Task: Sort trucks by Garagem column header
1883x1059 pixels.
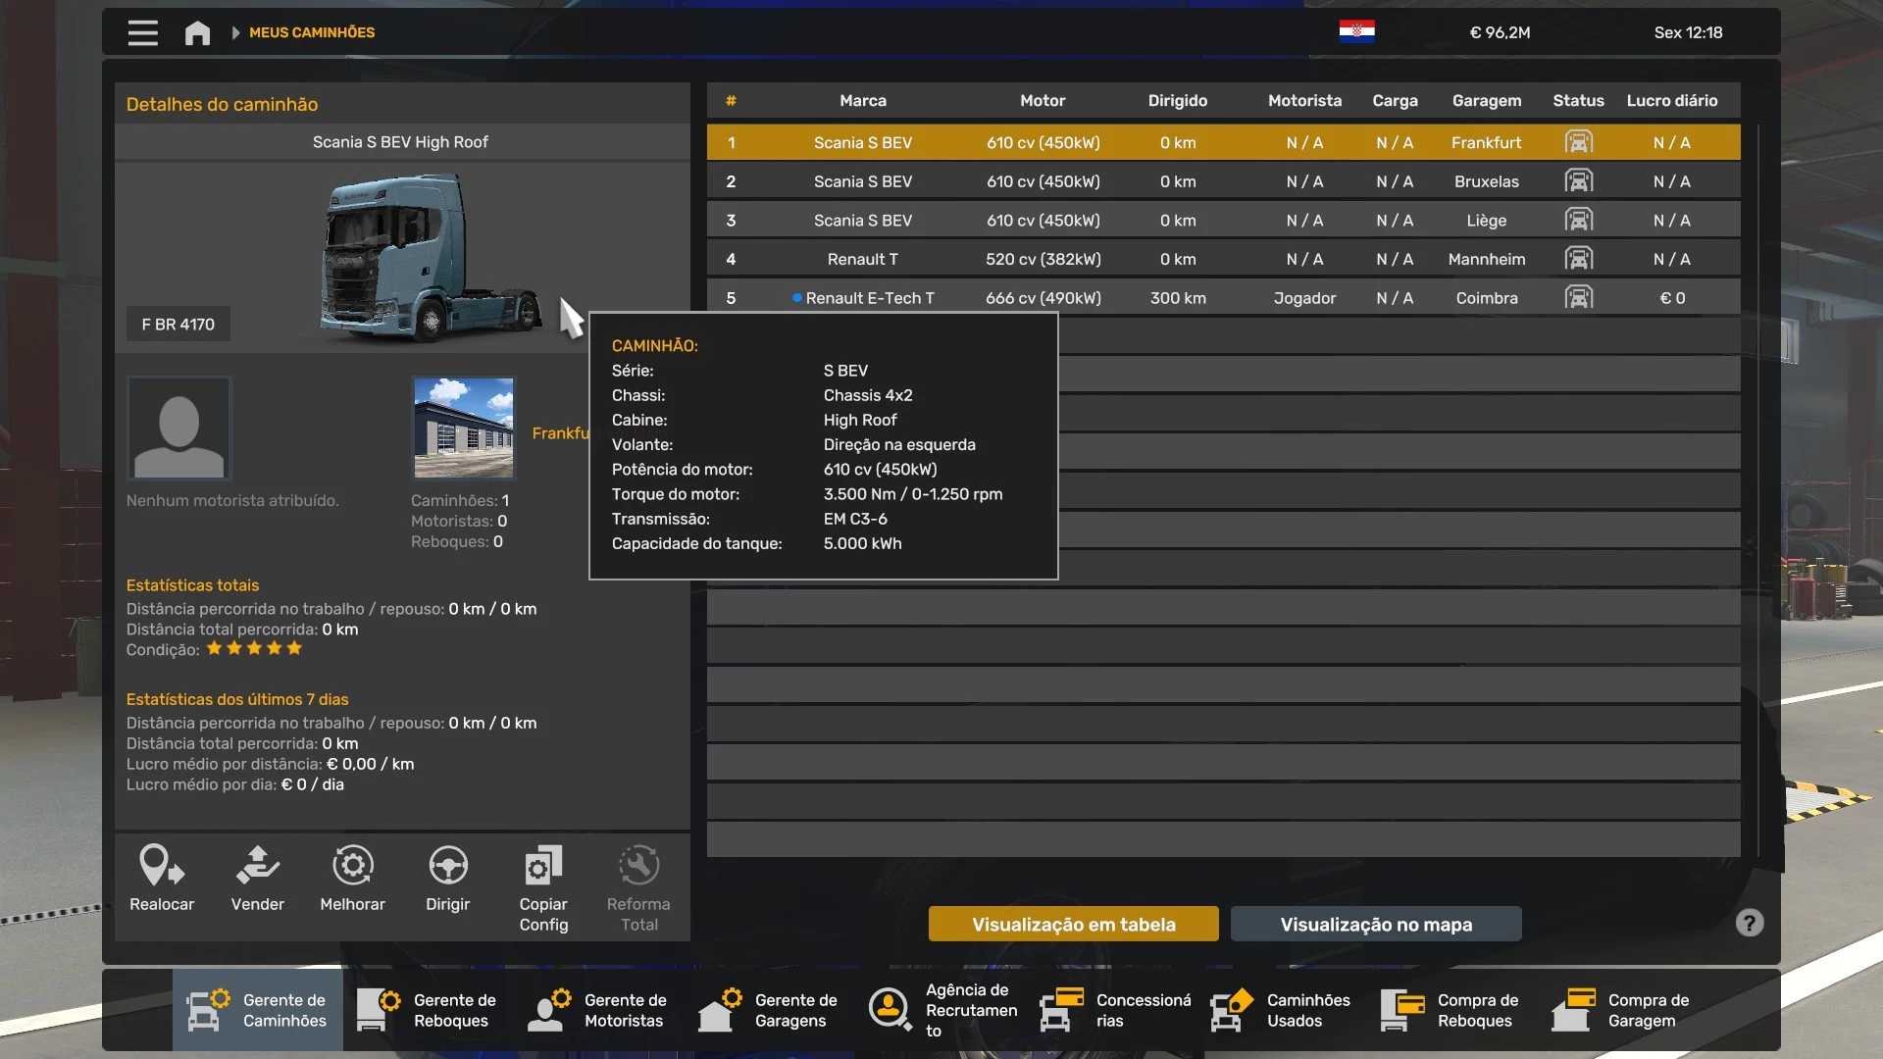Action: (1486, 100)
